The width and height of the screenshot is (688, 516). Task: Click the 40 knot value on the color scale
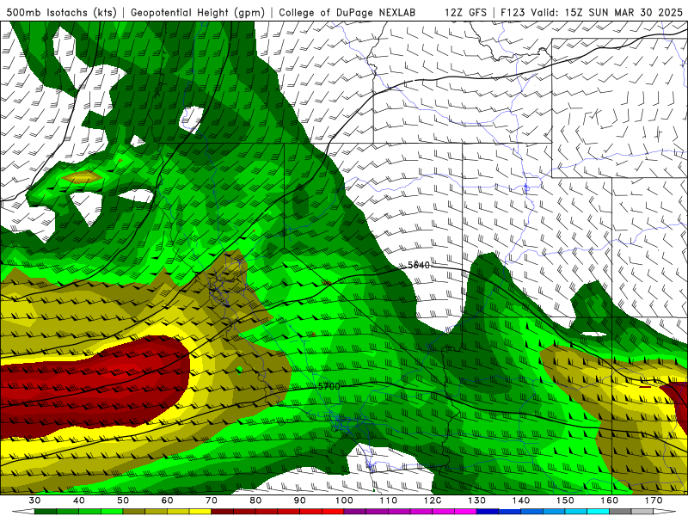tap(78, 501)
